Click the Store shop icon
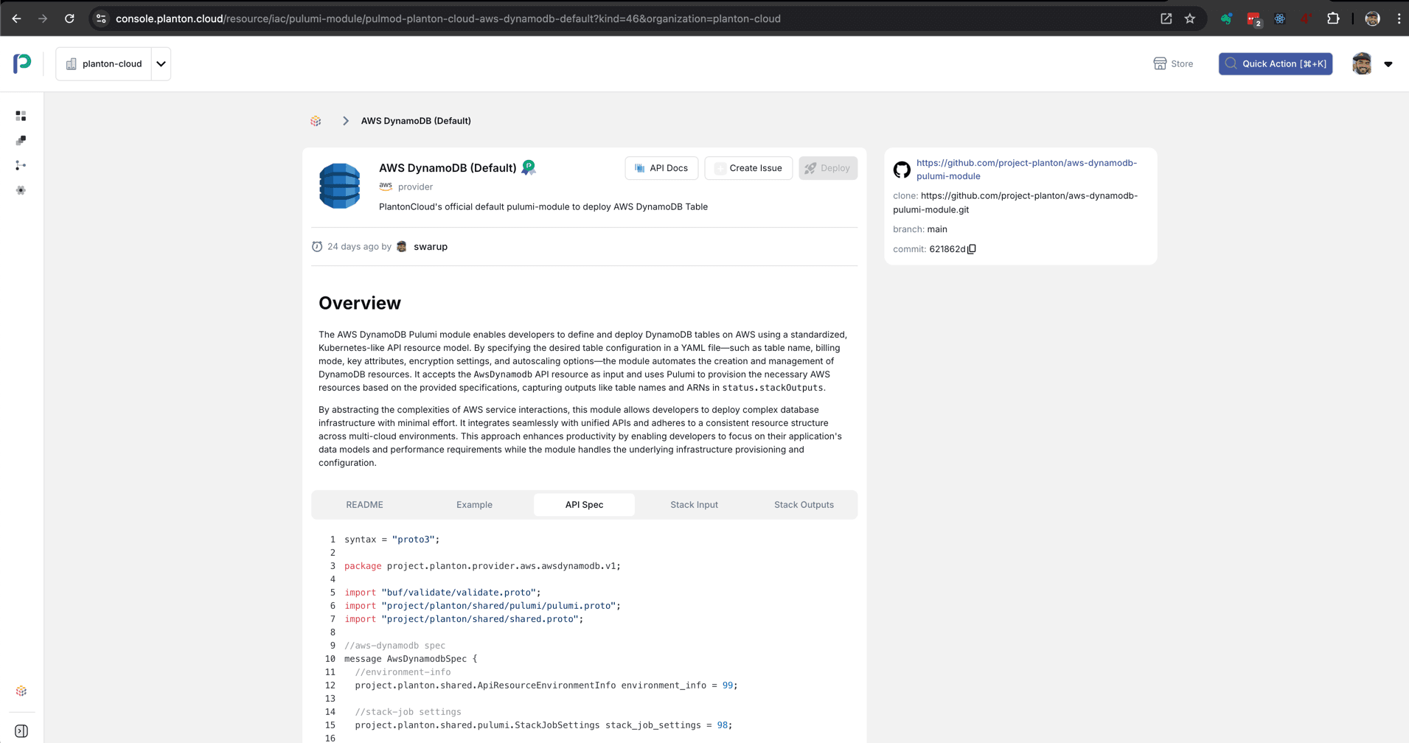Image resolution: width=1409 pixels, height=743 pixels. click(1160, 63)
